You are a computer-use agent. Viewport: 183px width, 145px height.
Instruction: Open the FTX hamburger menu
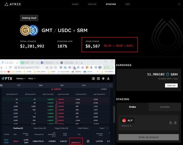(x=1, y=85)
